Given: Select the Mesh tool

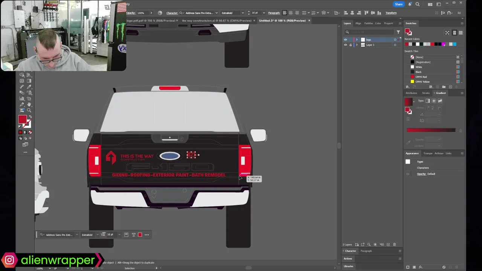Looking at the screenshot, I should coord(22,81).
